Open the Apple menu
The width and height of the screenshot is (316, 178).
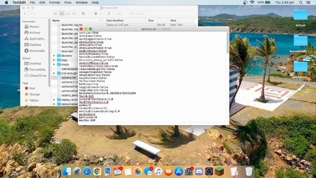point(6,2)
